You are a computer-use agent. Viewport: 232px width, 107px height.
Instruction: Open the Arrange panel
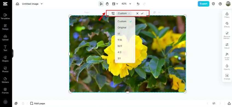click(227, 77)
